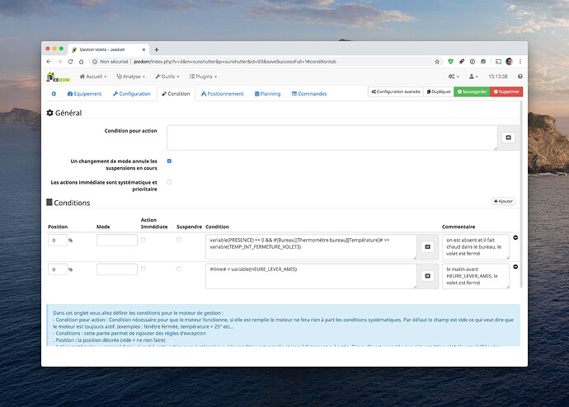Check Suspendre for PRESENCE condition row
The width and height of the screenshot is (569, 407).
pos(179,240)
